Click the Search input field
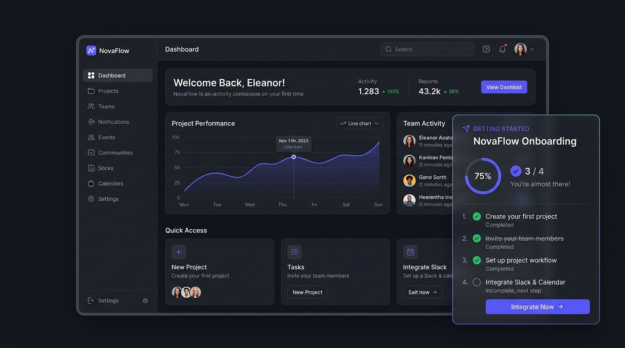The width and height of the screenshot is (625, 348). click(427, 49)
